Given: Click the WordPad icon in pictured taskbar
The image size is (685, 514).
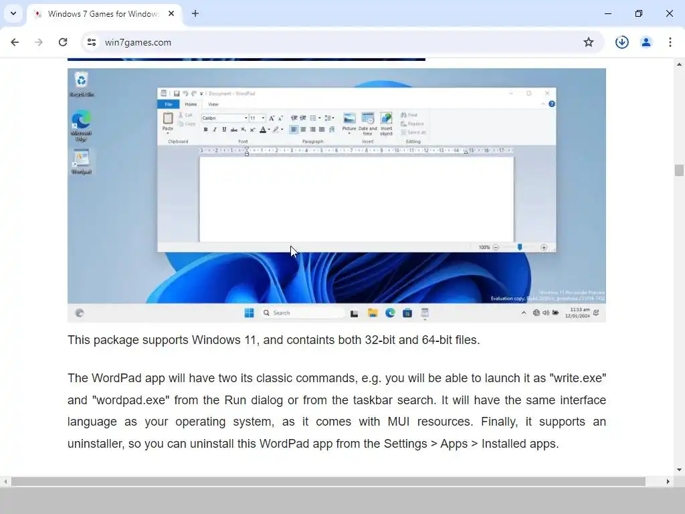Looking at the screenshot, I should point(425,313).
